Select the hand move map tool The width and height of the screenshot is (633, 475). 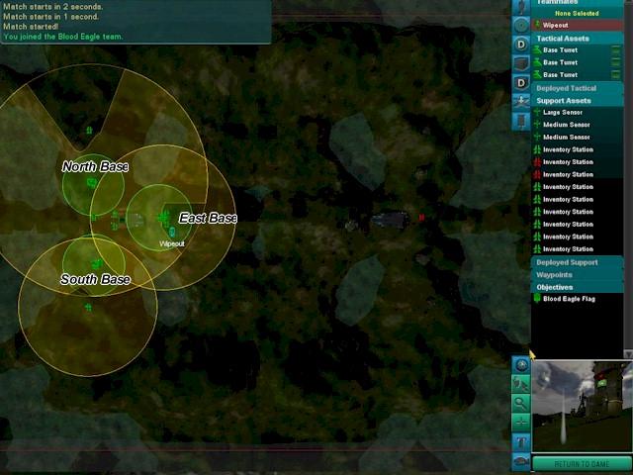point(521,384)
